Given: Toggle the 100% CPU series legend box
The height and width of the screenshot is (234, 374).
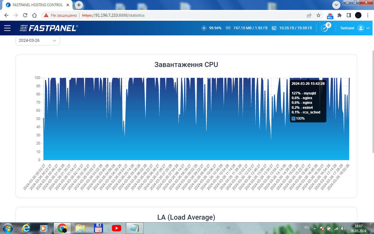Looking at the screenshot, I should 293,118.
